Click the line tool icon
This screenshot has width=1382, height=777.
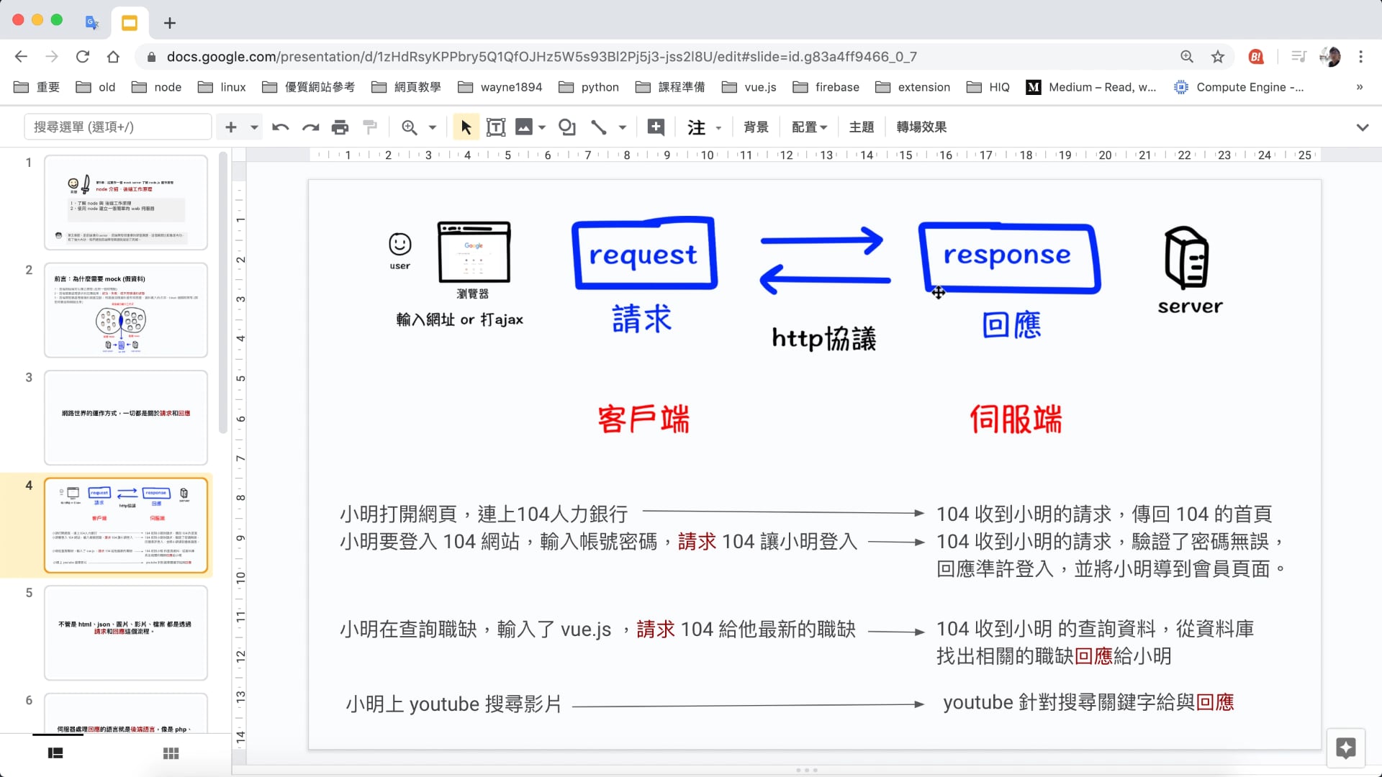coord(598,127)
